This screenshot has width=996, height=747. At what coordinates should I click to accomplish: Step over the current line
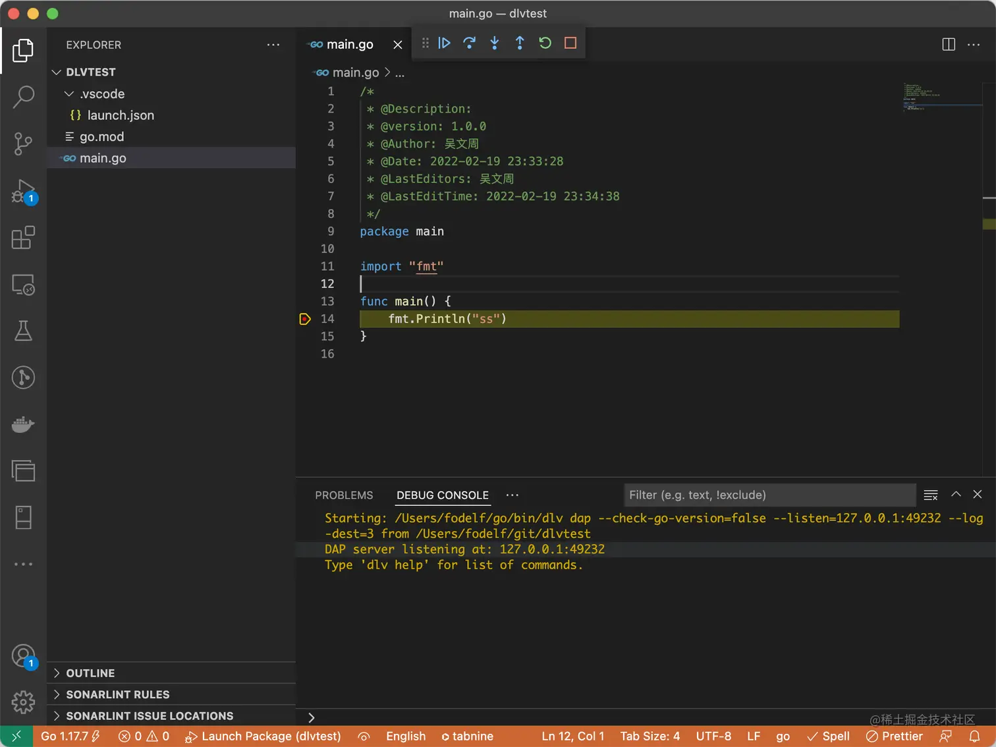coord(470,43)
